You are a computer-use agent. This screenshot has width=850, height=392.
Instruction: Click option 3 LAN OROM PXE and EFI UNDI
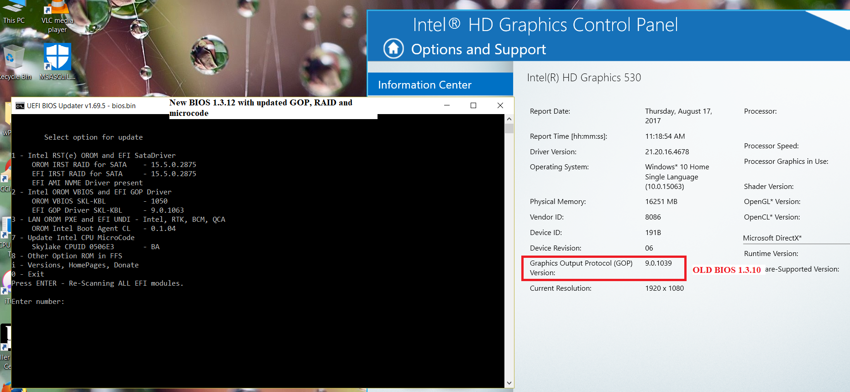point(118,220)
